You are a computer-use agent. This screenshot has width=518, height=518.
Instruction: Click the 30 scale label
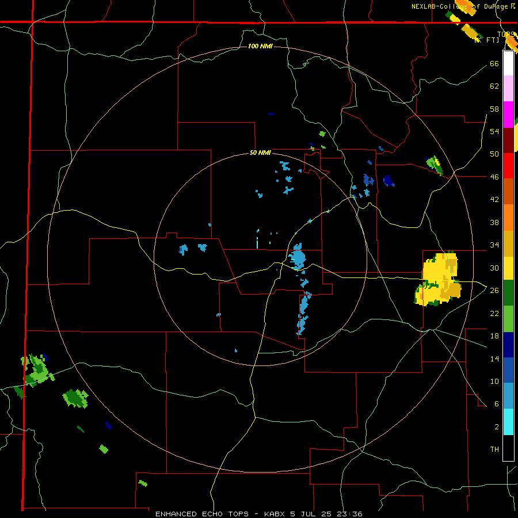point(494,268)
